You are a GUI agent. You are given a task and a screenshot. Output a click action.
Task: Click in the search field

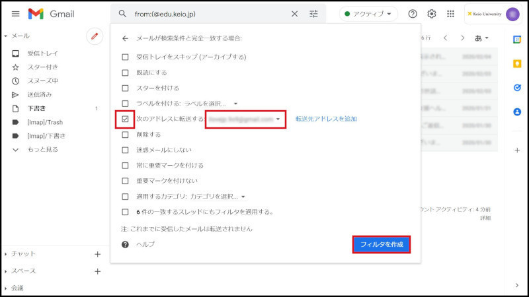(205, 14)
